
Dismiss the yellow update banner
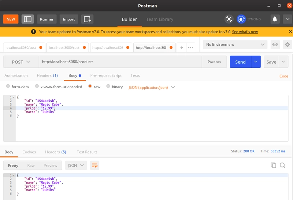290,32
